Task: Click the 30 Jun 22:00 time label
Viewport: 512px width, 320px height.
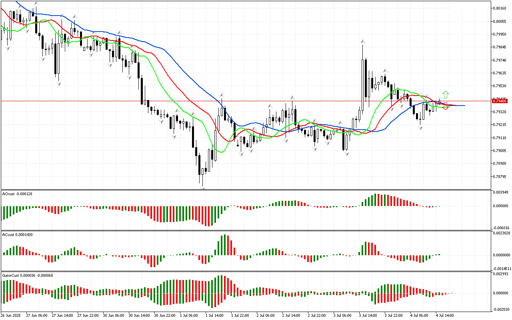Action: pyautogui.click(x=165, y=316)
